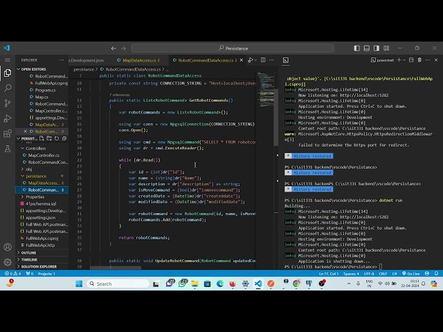Run the code with the run icon
This screenshot has height=332, width=443.
pyautogui.click(x=251, y=60)
